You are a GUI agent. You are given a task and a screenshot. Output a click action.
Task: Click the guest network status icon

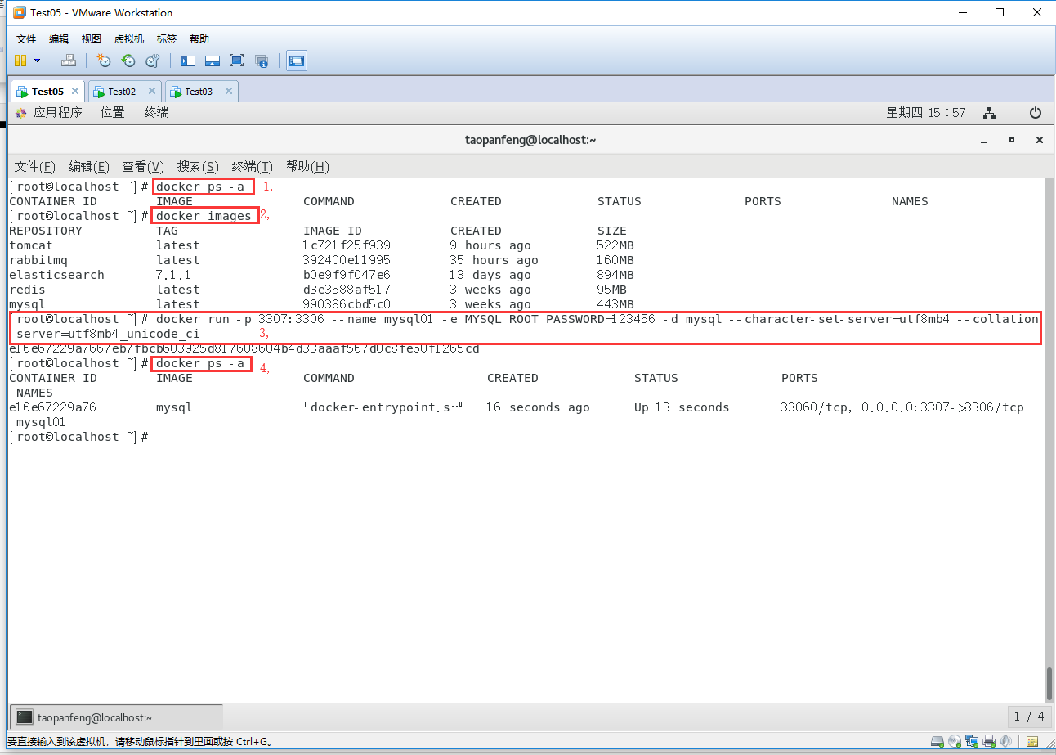tap(989, 113)
